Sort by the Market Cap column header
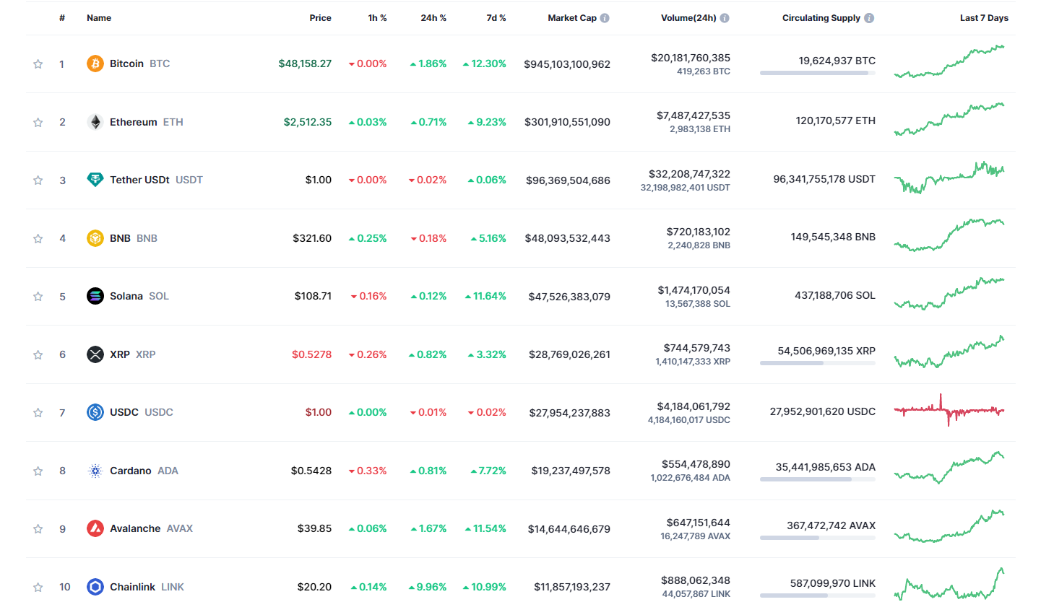This screenshot has width=1054, height=615. [x=572, y=18]
